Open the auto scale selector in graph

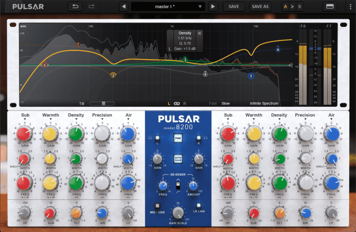(23, 26)
